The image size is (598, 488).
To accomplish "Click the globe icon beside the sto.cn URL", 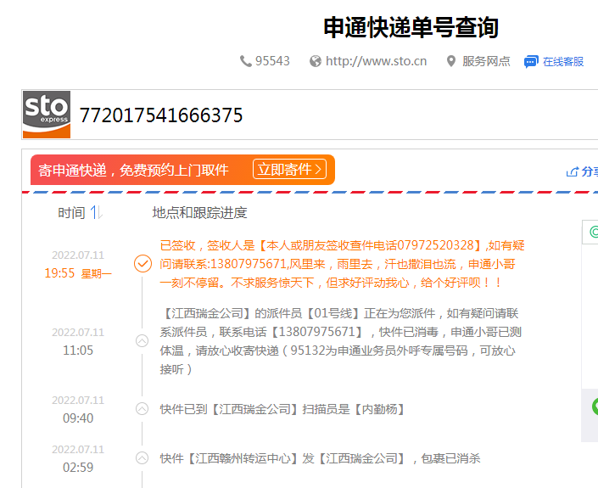I will click(x=316, y=61).
